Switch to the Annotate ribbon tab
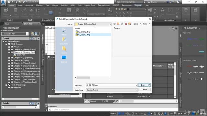The image size is (207, 116). pos(29,5)
